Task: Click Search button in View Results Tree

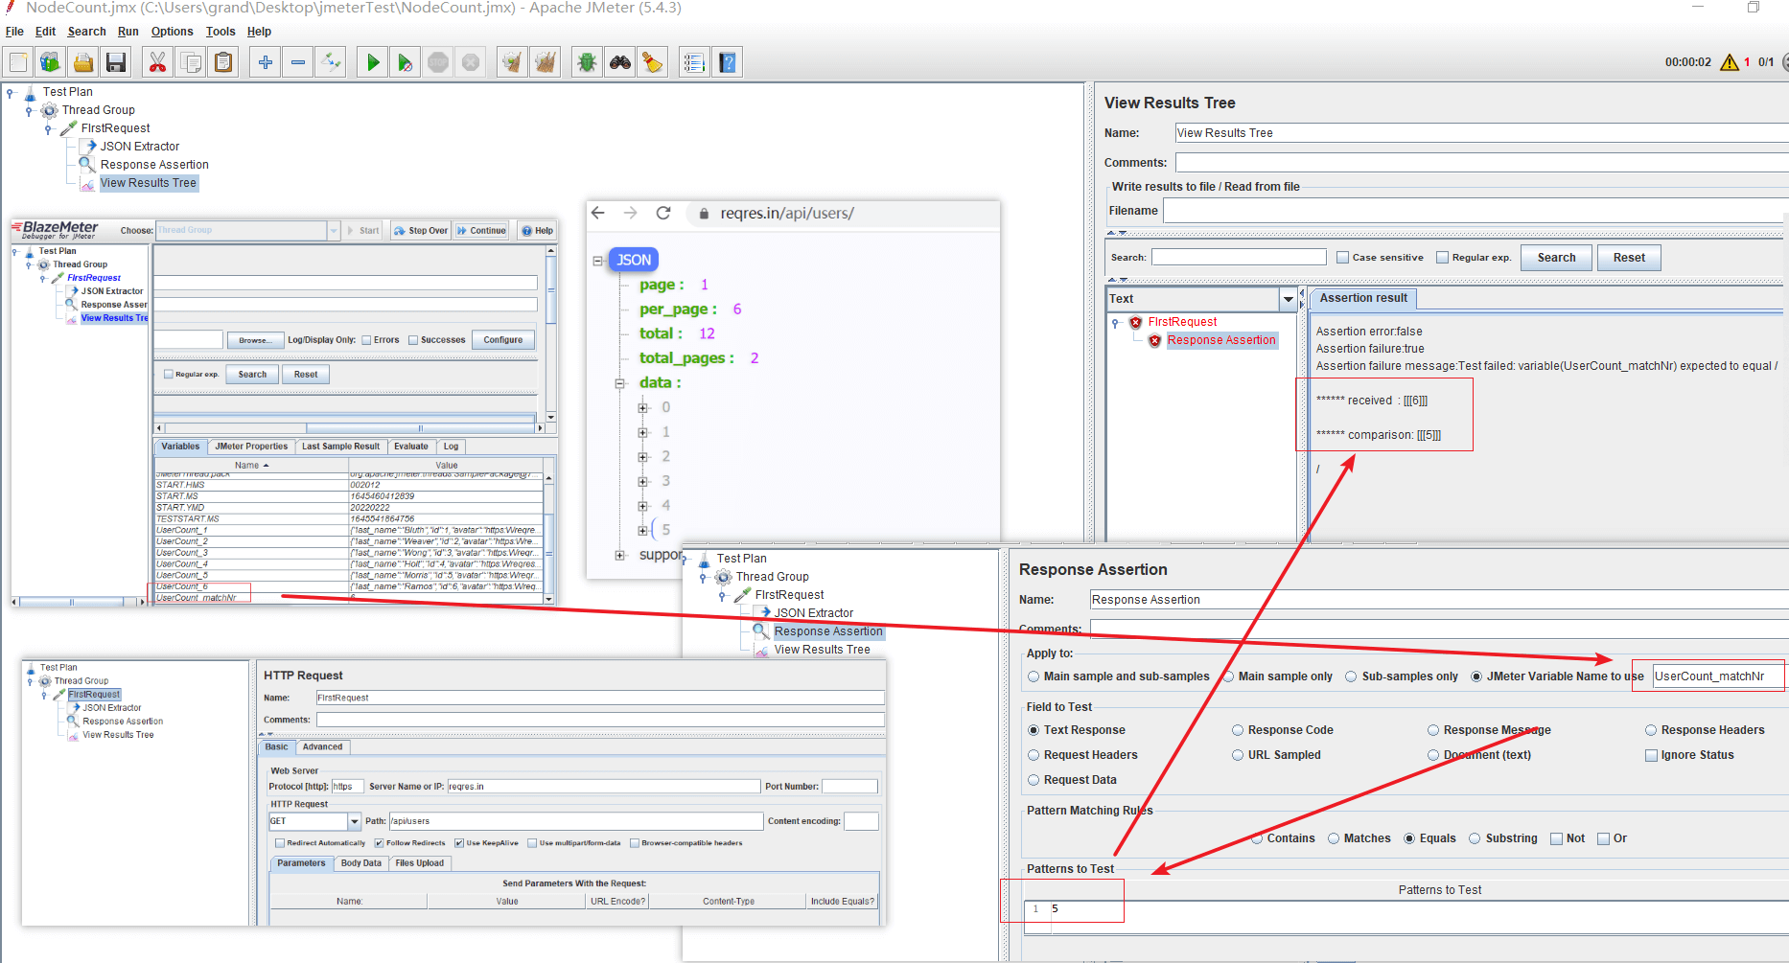Action: click(1556, 258)
